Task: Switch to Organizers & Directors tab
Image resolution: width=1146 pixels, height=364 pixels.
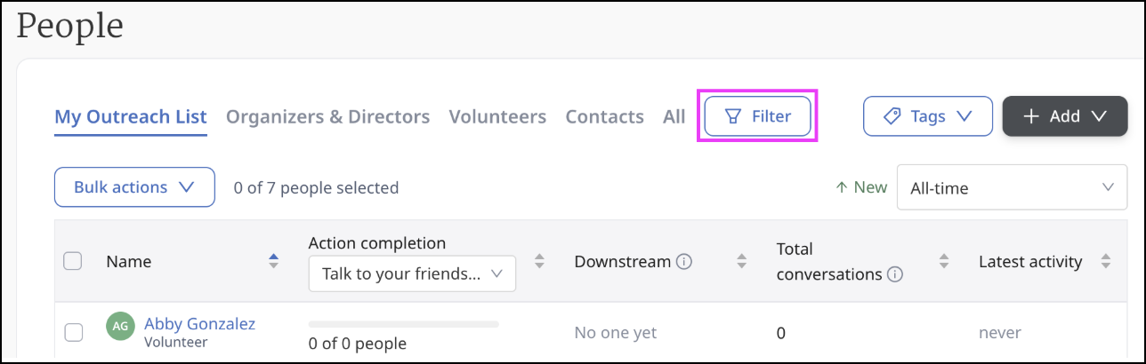Action: (327, 116)
